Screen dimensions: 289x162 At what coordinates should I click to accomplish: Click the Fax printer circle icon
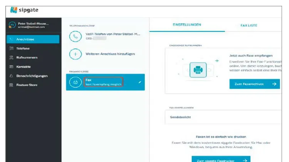pyautogui.click(x=76, y=82)
